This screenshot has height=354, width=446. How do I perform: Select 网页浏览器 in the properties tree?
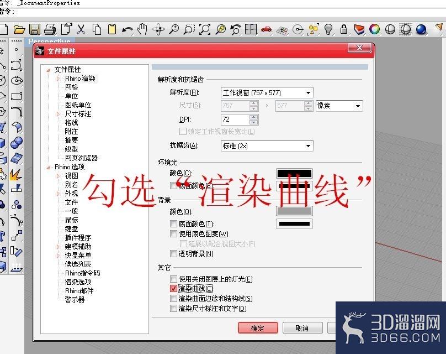[81, 158]
